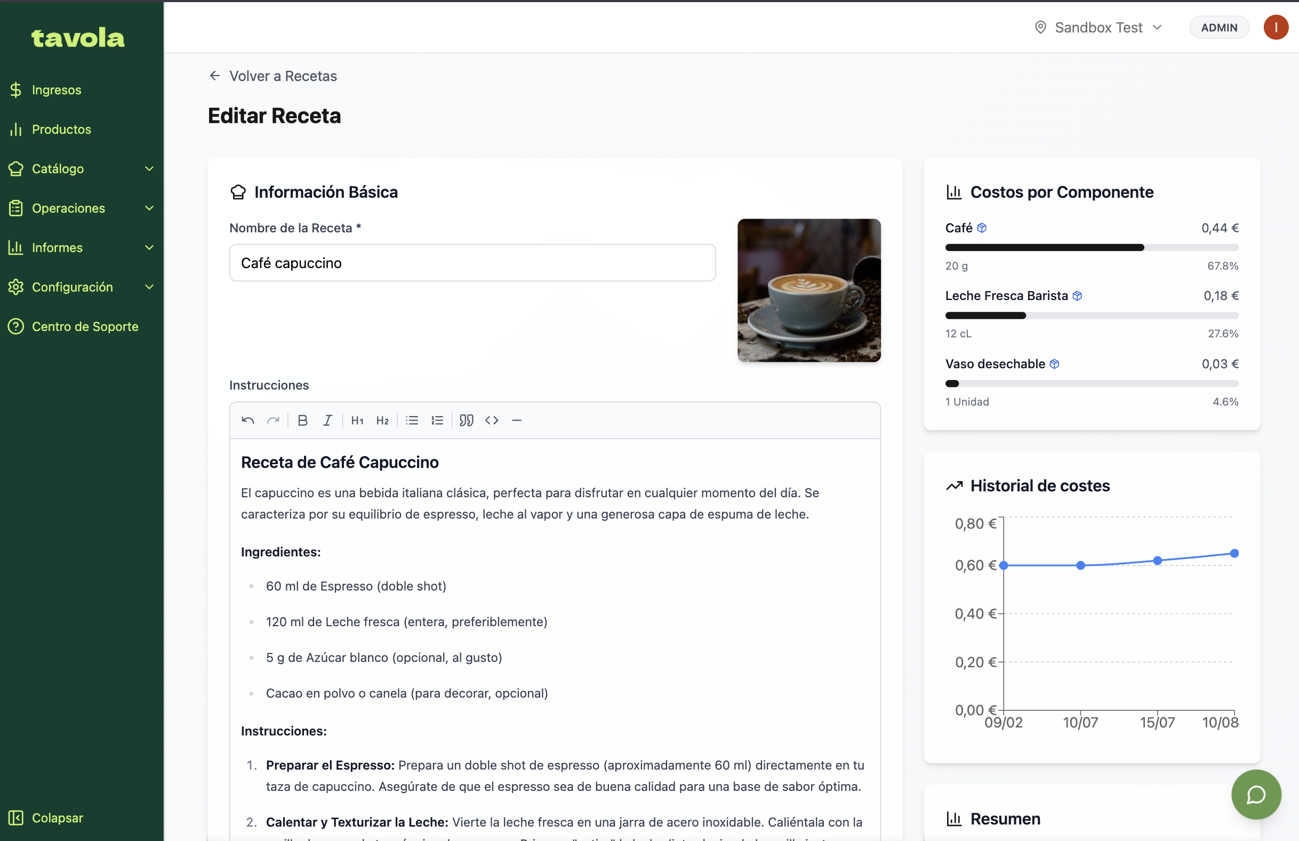Click the Configuración gear icon
The height and width of the screenshot is (841, 1299).
[x=16, y=287]
